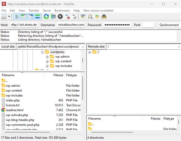Sort remote files by Filesize column
The height and width of the screenshot is (141, 181).
152,118
